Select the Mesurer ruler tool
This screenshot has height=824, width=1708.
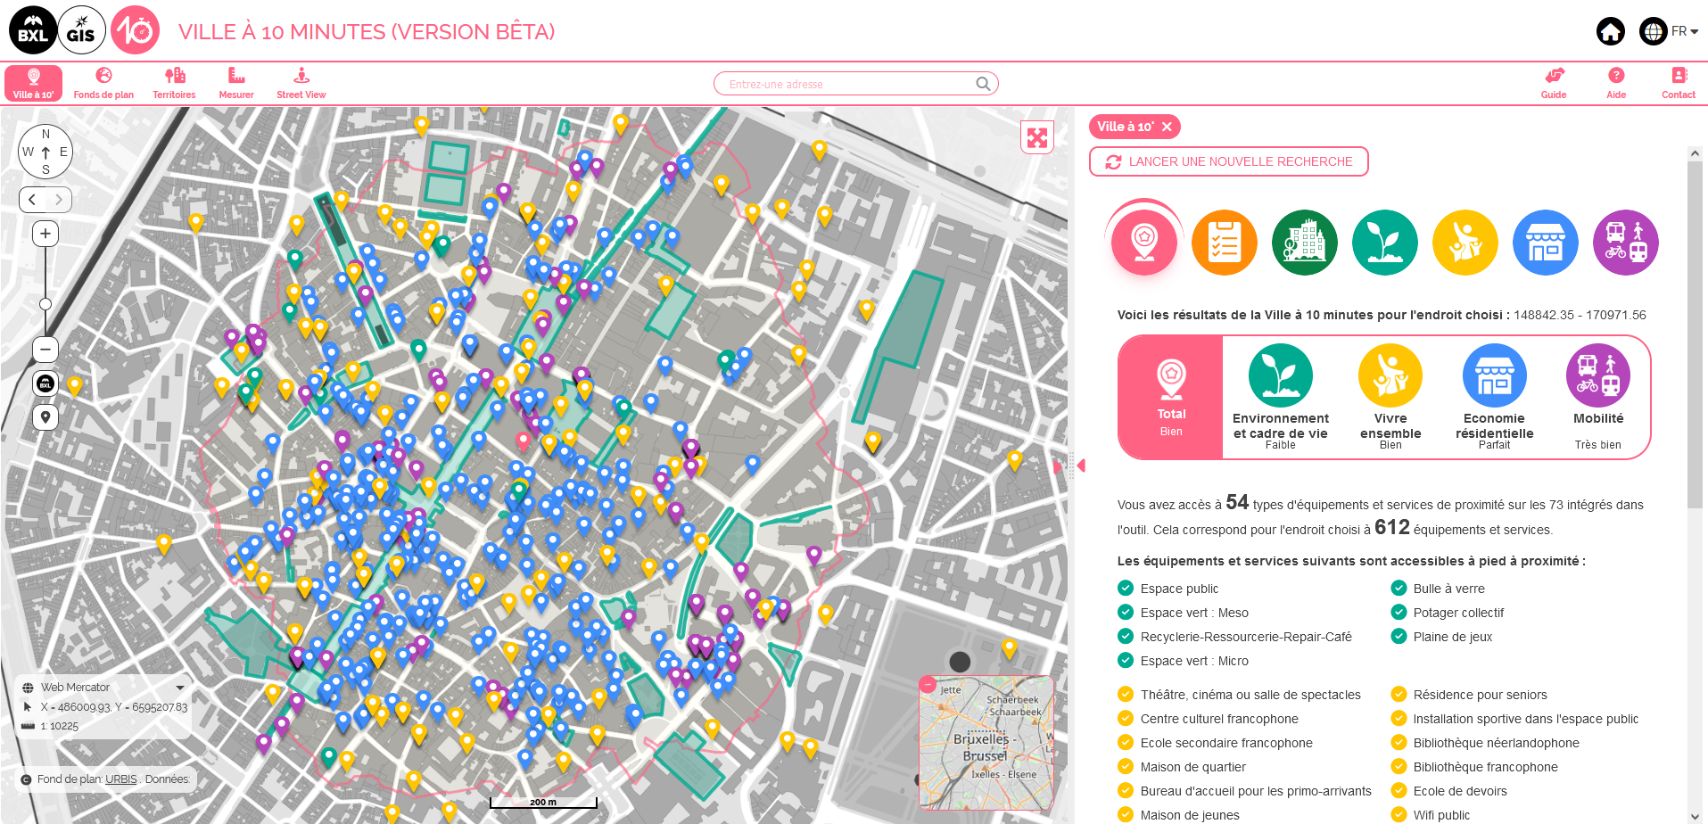click(x=236, y=83)
